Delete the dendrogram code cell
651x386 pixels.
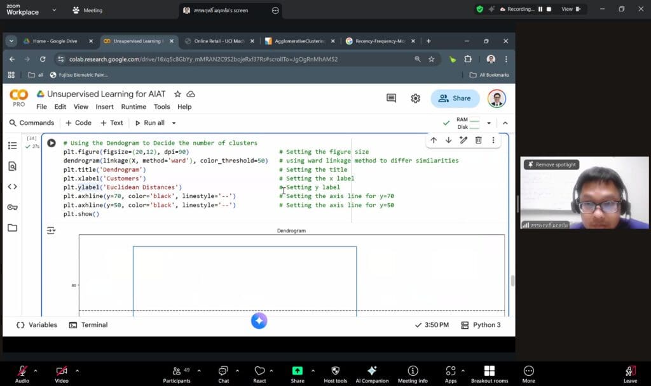click(477, 140)
